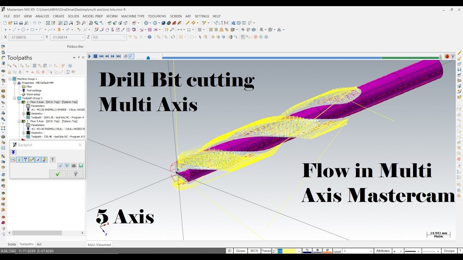Open the SETTINGS menu
463x260 pixels.
[202, 16]
